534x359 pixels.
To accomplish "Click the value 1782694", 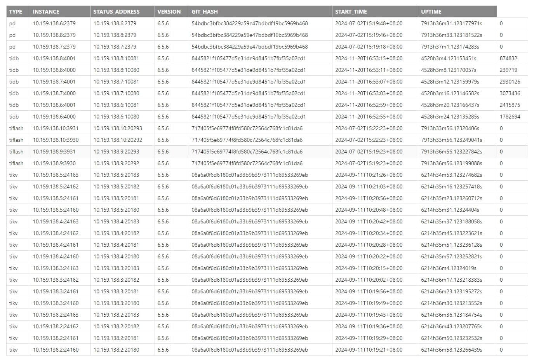I will [x=510, y=117].
